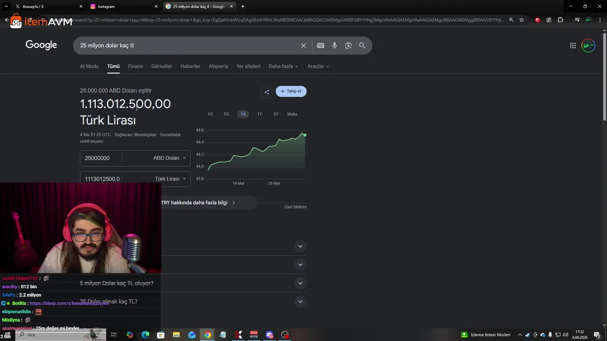Search by image with the Lens icon
This screenshot has width=607, height=341.
(x=349, y=45)
